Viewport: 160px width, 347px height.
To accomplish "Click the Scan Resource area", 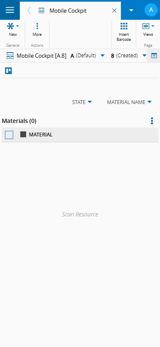I will coord(80,214).
